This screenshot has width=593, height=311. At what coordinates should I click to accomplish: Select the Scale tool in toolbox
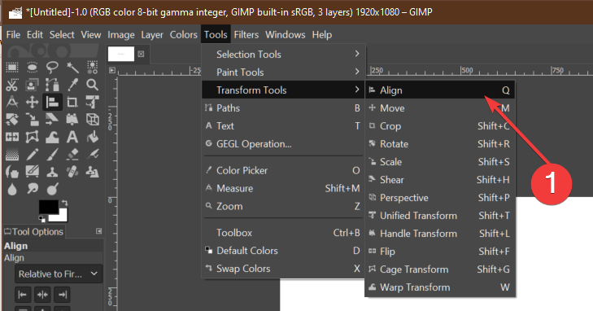(x=33, y=120)
